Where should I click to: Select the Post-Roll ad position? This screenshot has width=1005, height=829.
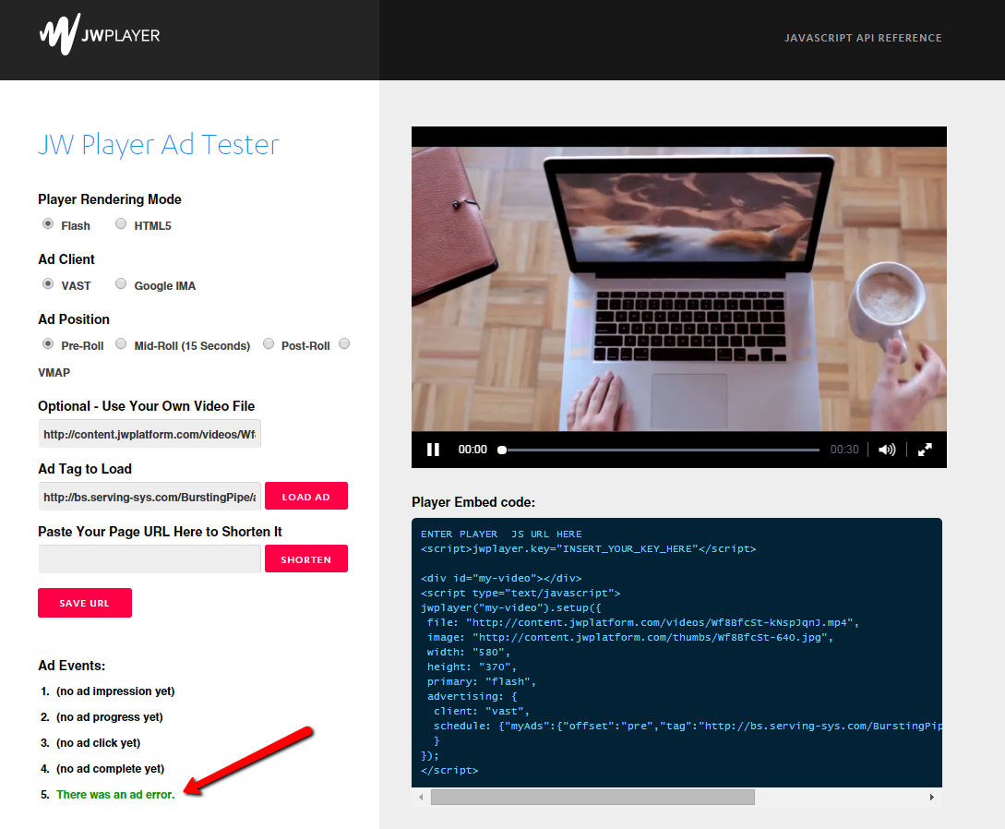pos(268,342)
